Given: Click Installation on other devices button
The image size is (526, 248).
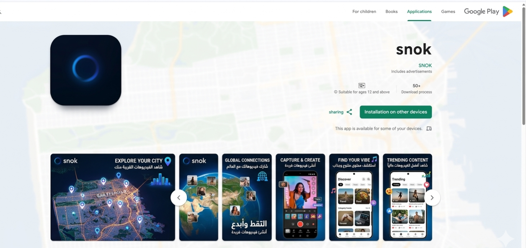Looking at the screenshot, I should click(396, 112).
